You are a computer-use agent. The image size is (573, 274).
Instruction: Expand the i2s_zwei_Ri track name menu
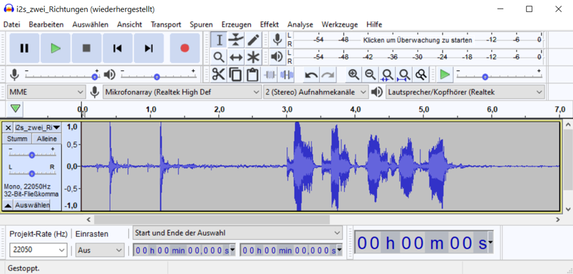(x=37, y=127)
